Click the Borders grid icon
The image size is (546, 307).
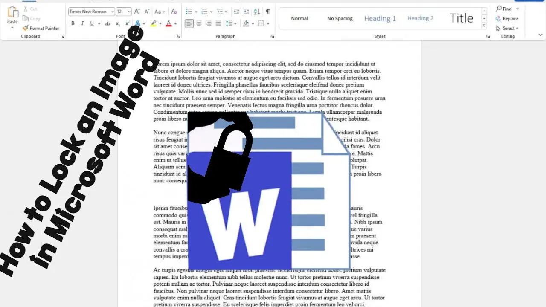(261, 23)
